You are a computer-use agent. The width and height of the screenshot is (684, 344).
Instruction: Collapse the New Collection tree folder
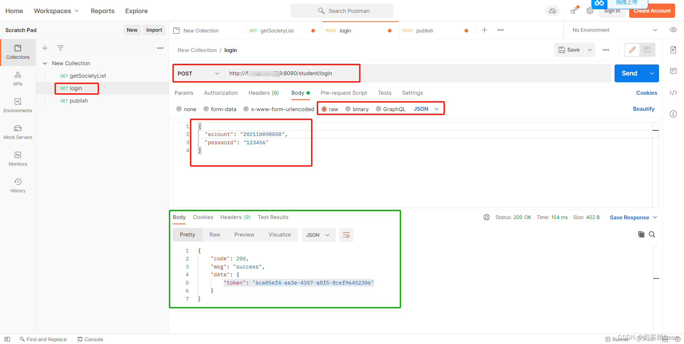[45, 63]
